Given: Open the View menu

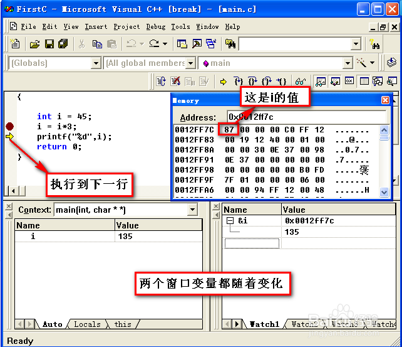Looking at the screenshot, I should click(x=71, y=27).
